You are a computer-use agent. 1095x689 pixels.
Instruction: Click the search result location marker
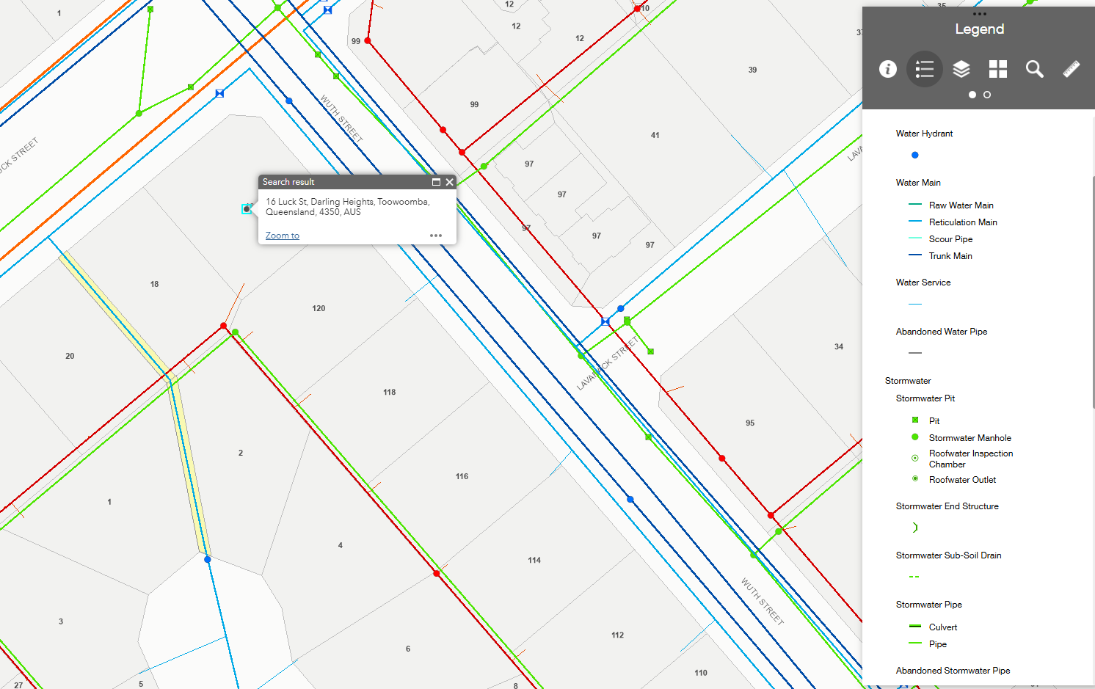click(247, 209)
